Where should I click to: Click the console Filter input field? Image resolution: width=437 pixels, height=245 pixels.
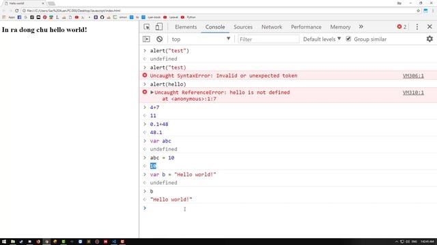[268, 39]
